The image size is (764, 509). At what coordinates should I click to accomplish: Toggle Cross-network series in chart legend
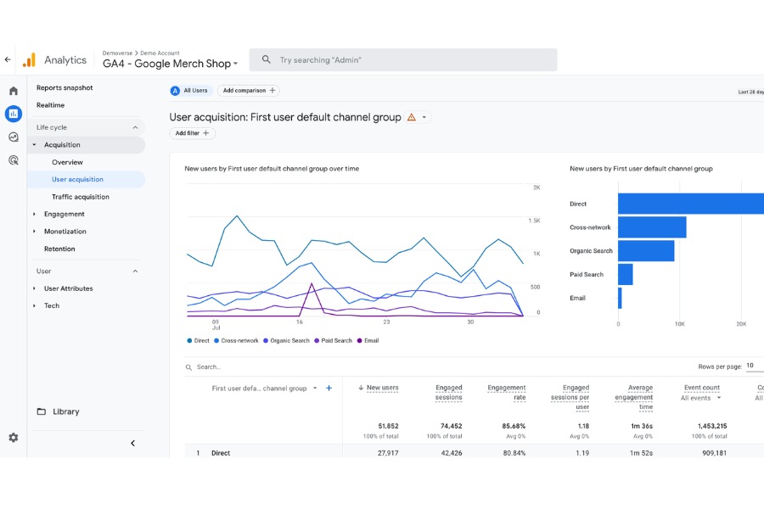pyautogui.click(x=236, y=340)
